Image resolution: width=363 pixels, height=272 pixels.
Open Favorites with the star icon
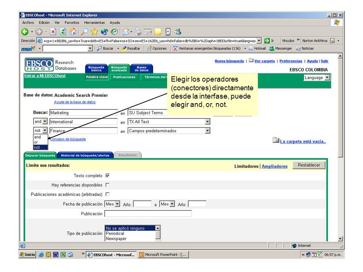(94, 32)
